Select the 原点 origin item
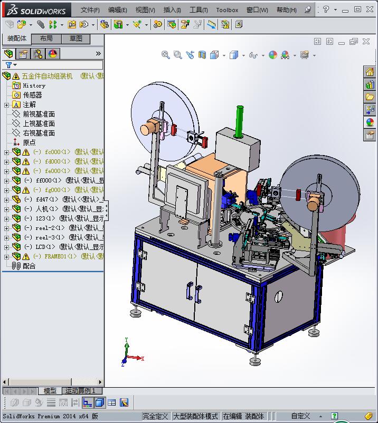The image size is (378, 423). [29, 142]
